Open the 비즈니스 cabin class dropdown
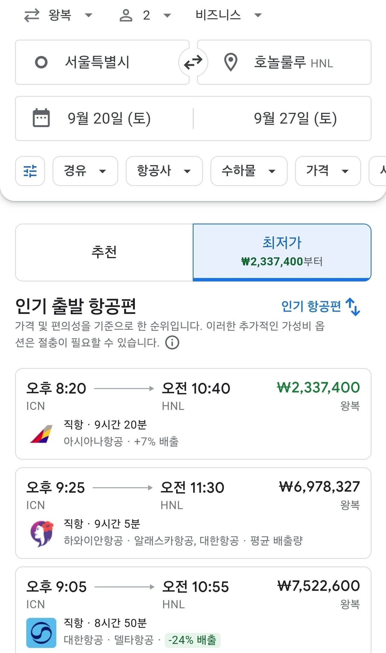Image resolution: width=386 pixels, height=653 pixels. [227, 14]
